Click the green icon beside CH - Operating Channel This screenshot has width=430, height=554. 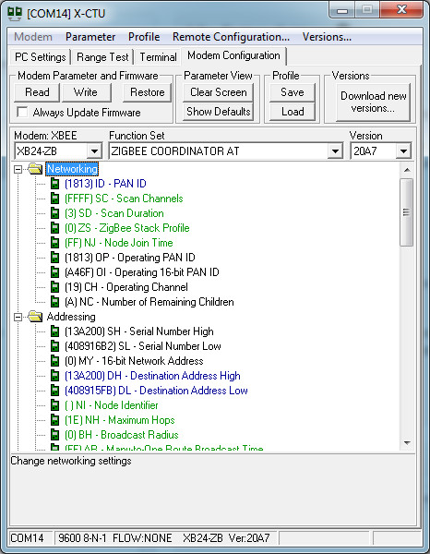tap(54, 287)
